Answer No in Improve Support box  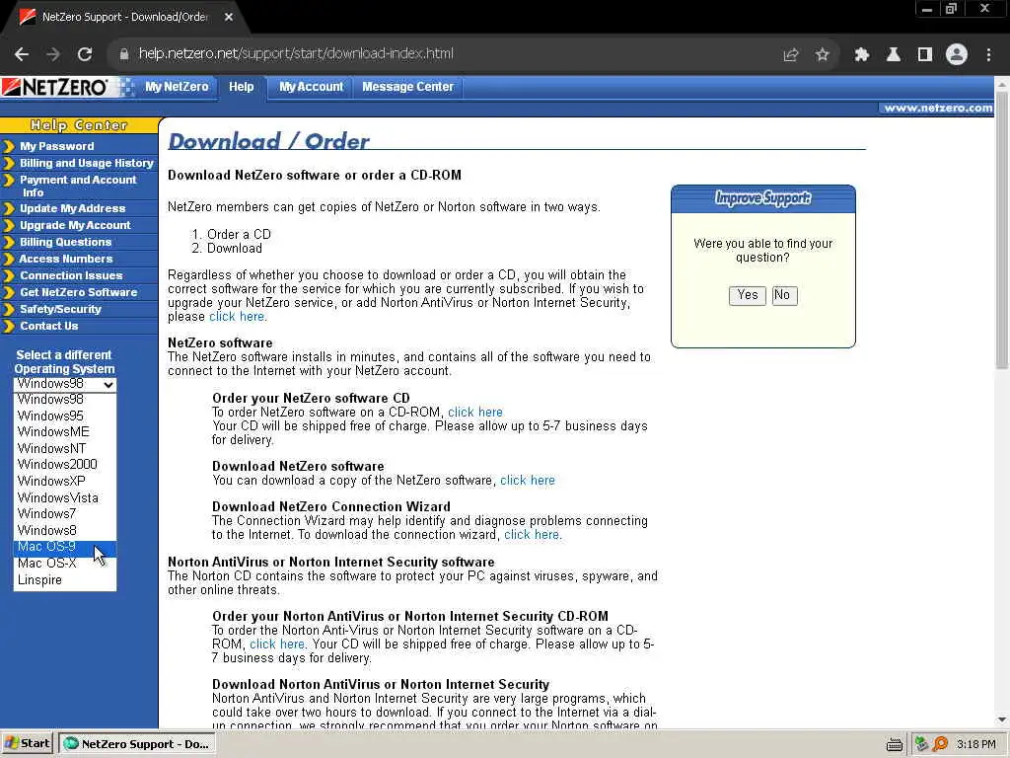coord(784,295)
